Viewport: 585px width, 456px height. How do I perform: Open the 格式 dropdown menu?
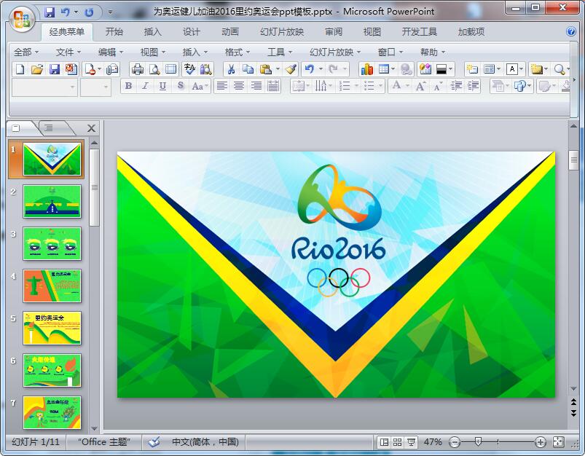coord(237,52)
